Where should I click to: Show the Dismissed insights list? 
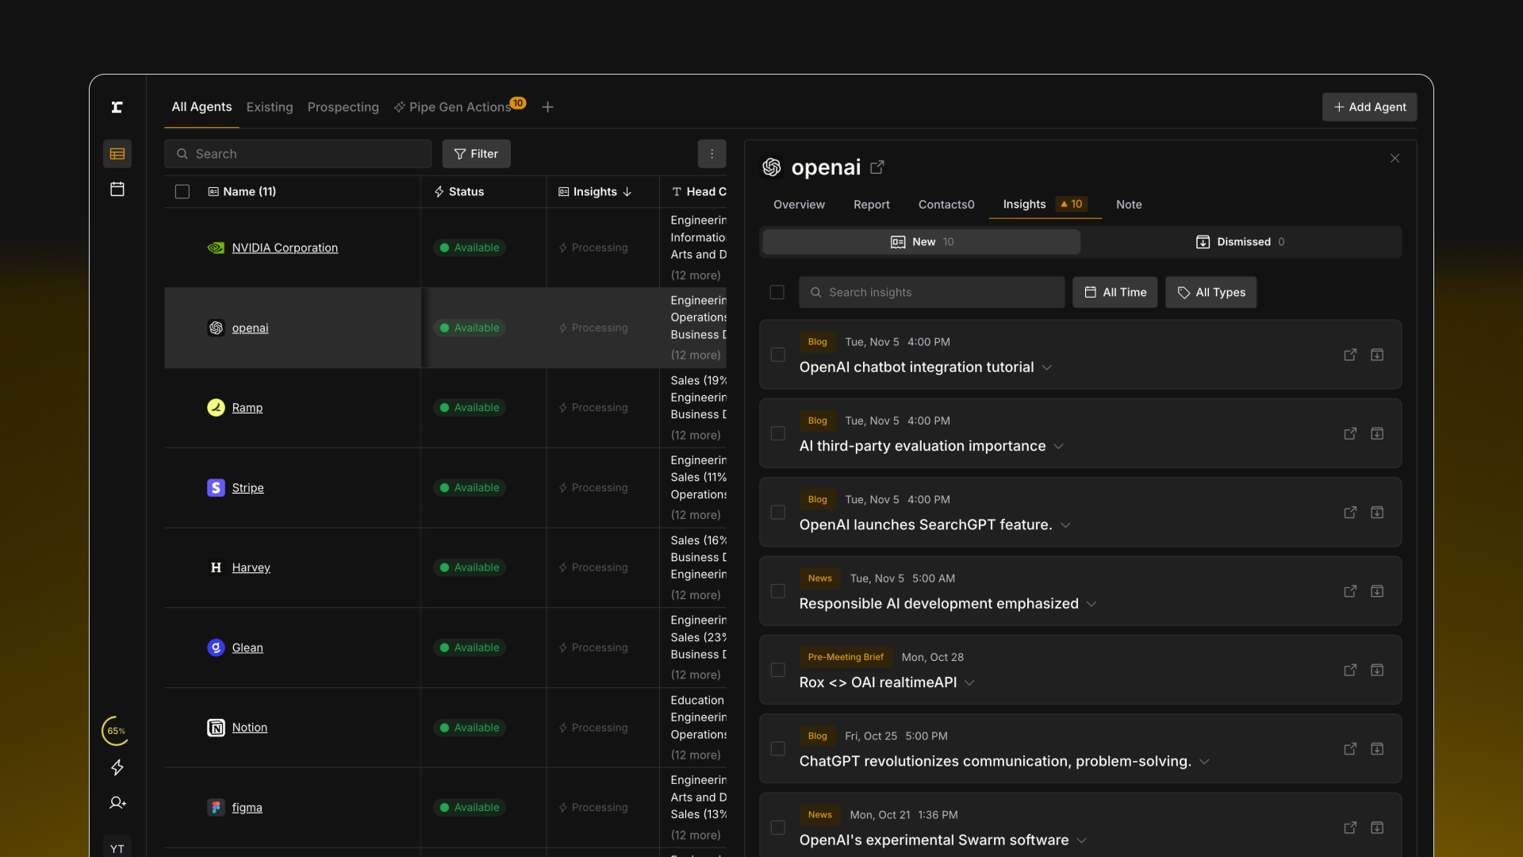[x=1241, y=242]
